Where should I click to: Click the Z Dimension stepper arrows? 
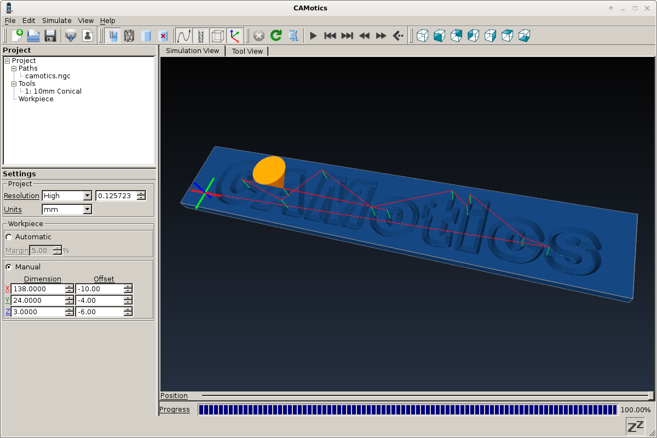click(69, 312)
